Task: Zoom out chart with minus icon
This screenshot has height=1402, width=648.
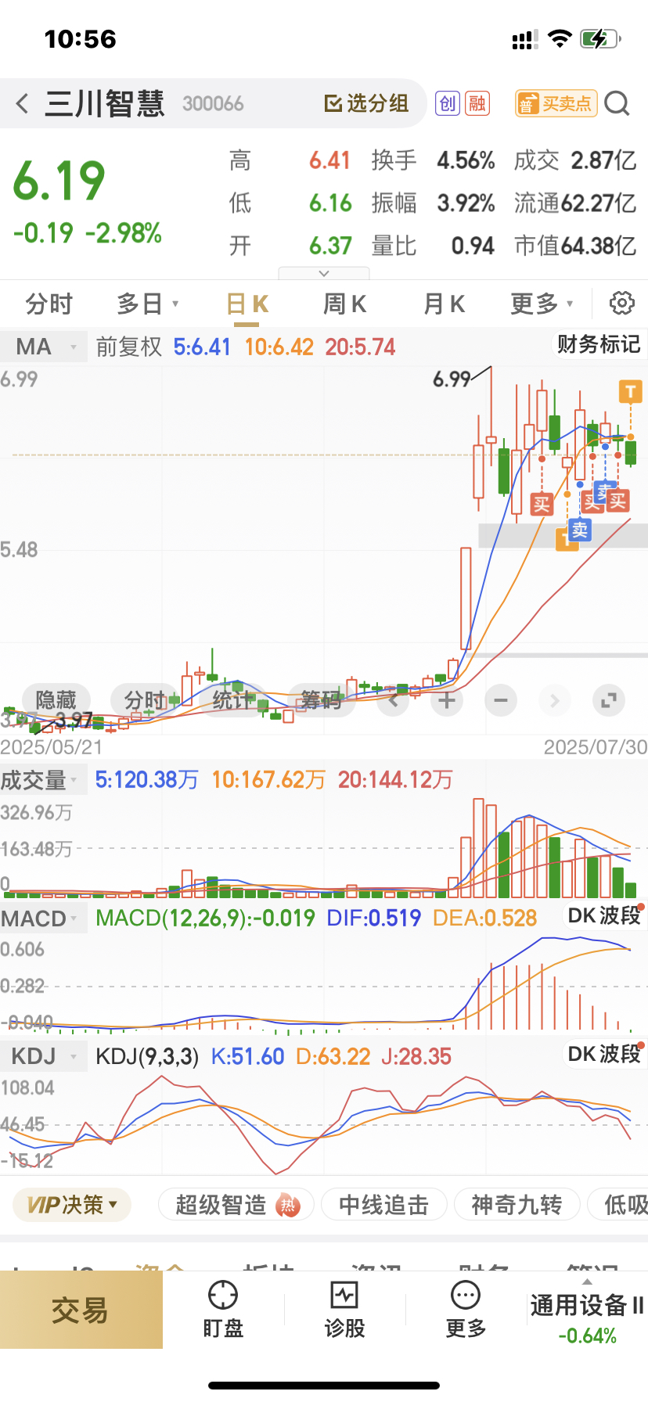Action: 501,699
